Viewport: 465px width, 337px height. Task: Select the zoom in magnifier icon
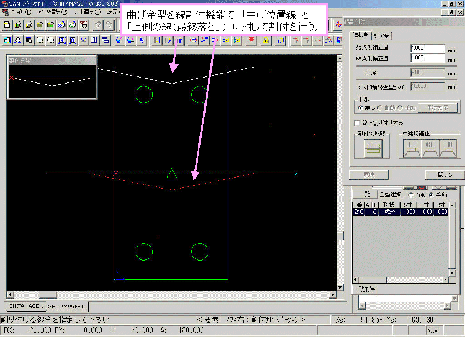click(x=40, y=40)
